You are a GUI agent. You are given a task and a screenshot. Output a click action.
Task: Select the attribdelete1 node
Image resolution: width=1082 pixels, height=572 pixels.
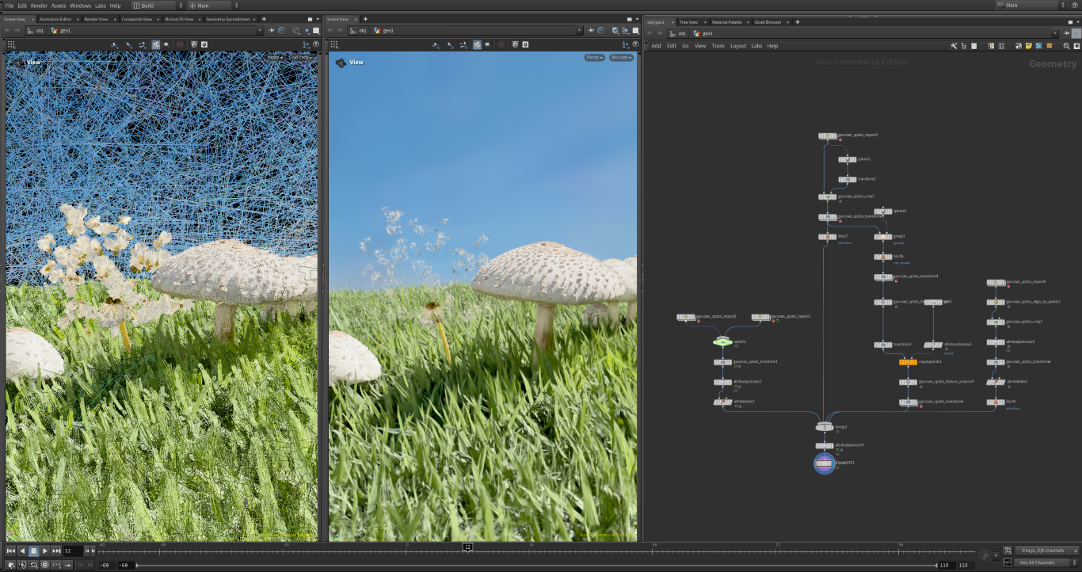click(722, 402)
